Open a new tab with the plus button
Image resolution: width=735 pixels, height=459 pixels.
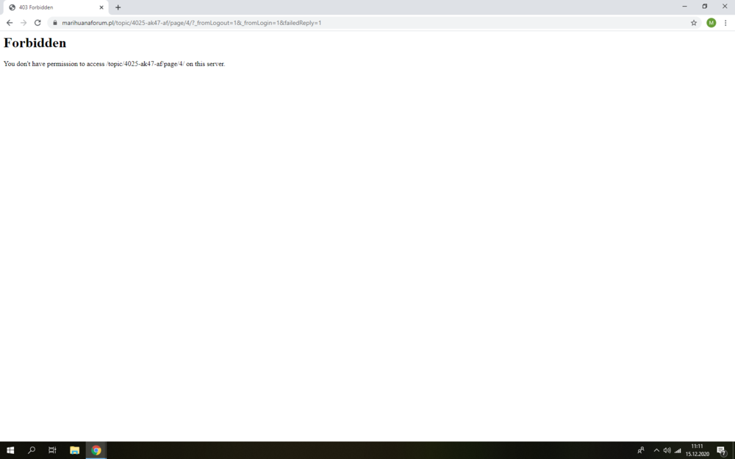click(118, 7)
